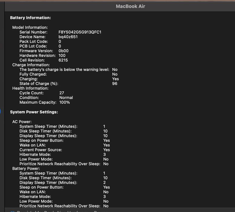Click the State of Charge (%) label
The image size is (235, 212).
click(x=39, y=84)
